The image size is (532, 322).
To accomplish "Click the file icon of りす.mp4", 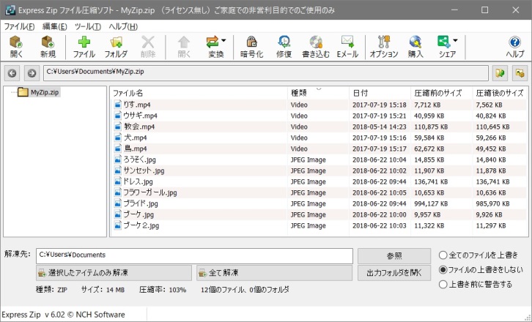I will pos(117,105).
